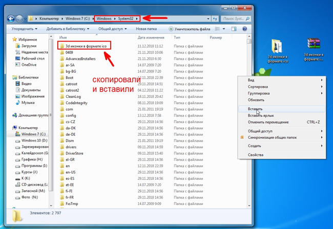Click the refresh icon next to address bar
333x229 pixels.
(215, 18)
